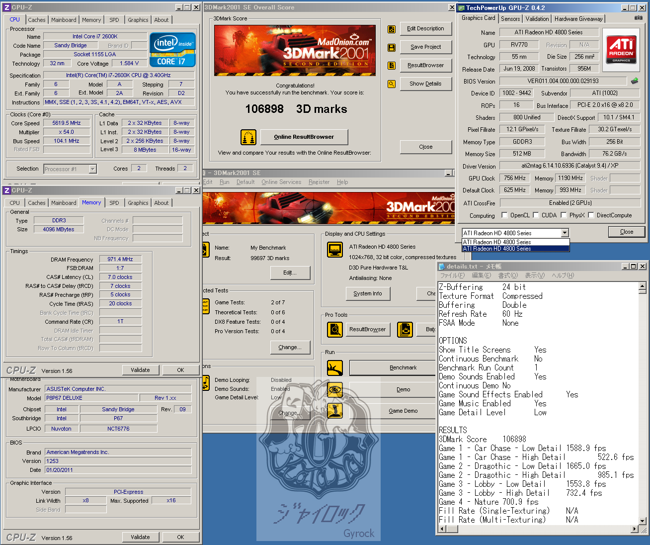Click the Show Details button

425,84
